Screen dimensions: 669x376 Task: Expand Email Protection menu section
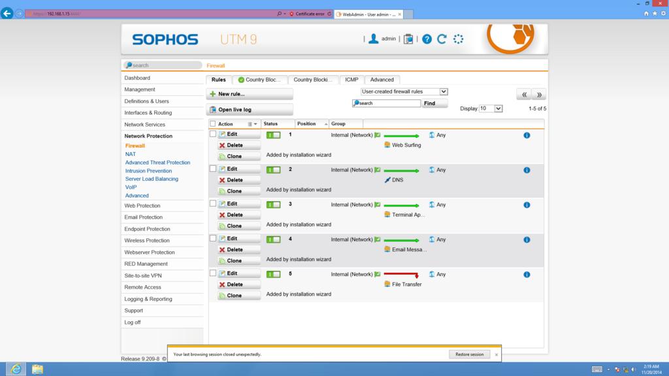coord(143,217)
